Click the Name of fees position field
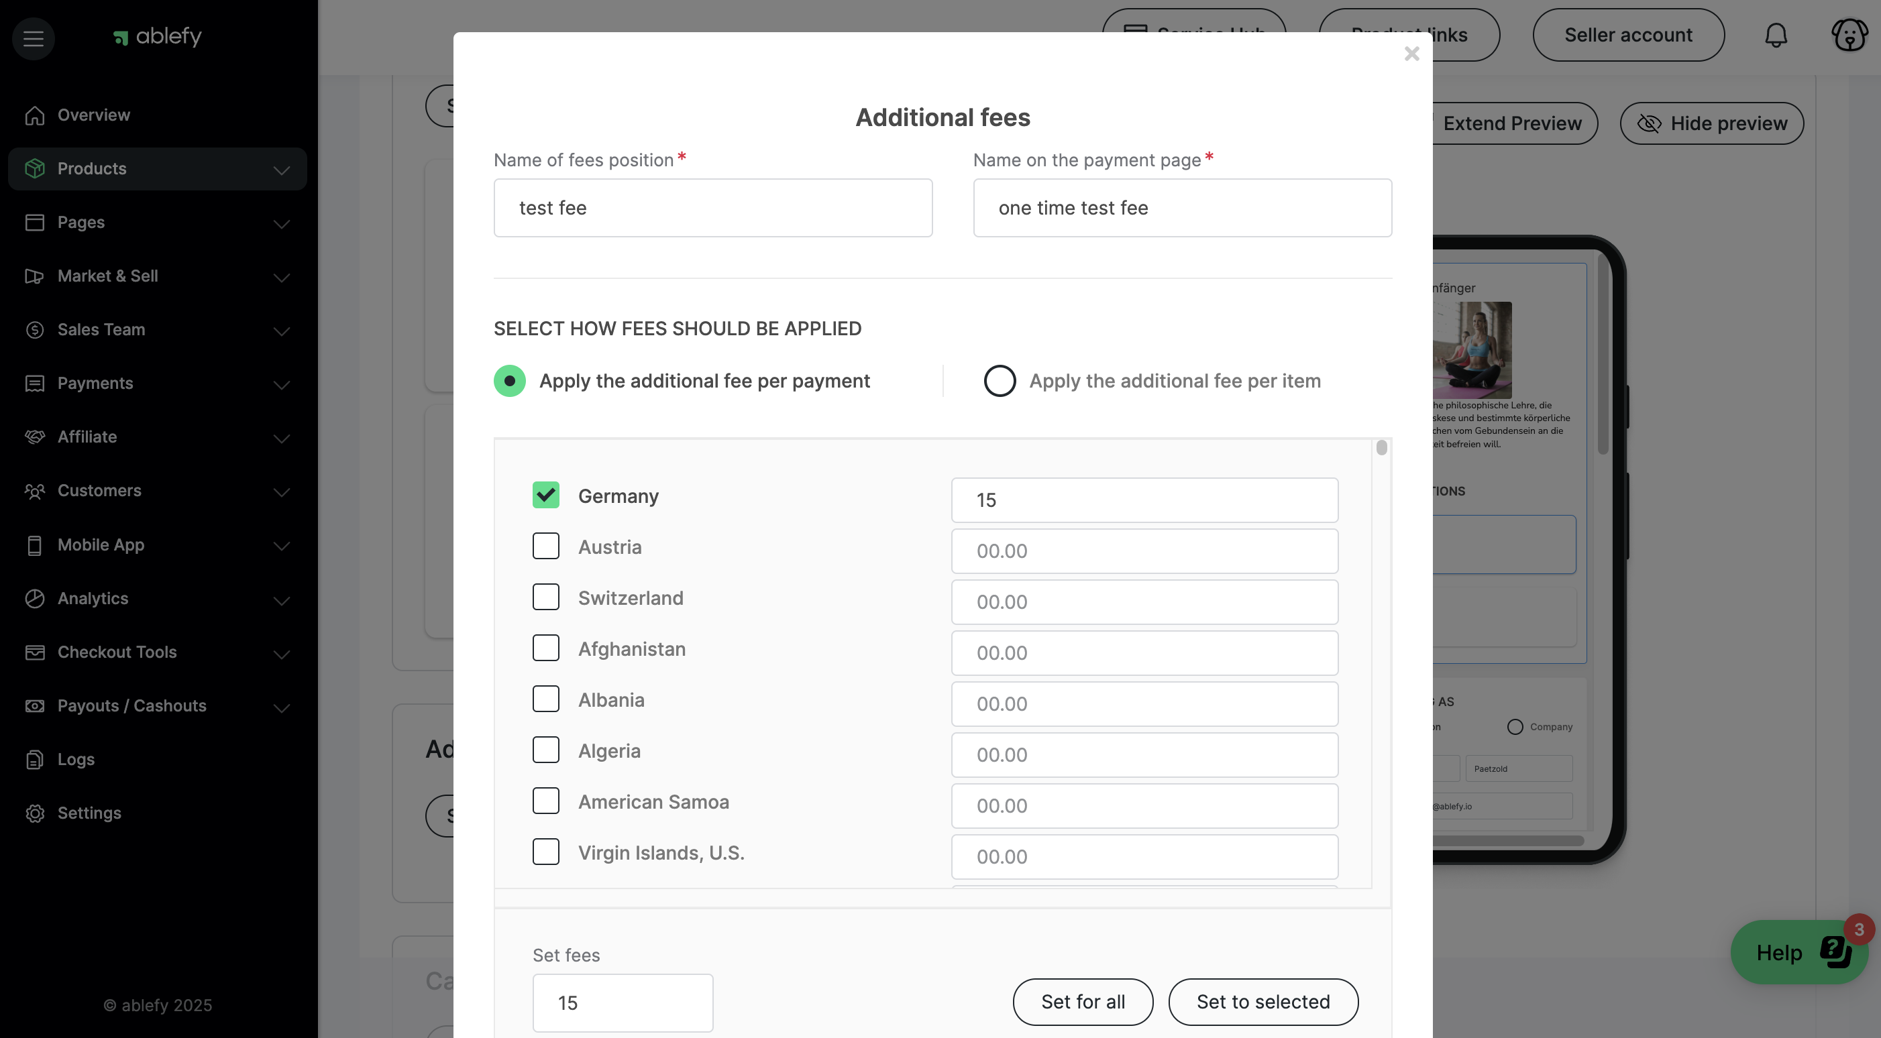 click(712, 208)
